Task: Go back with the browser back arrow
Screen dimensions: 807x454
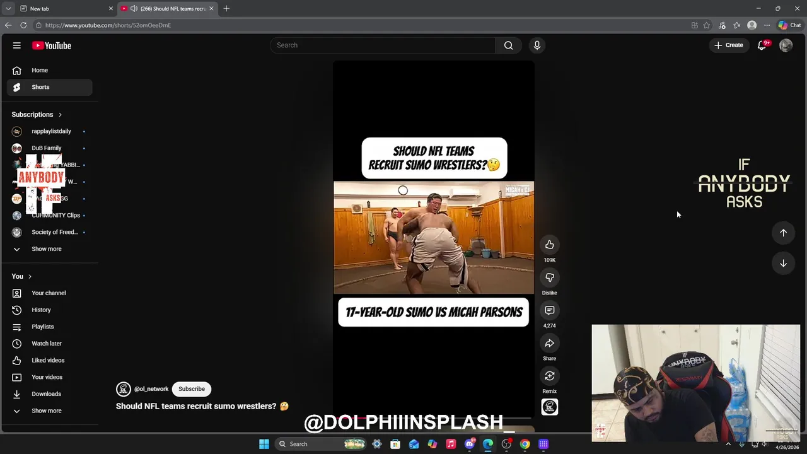Action: (8, 25)
